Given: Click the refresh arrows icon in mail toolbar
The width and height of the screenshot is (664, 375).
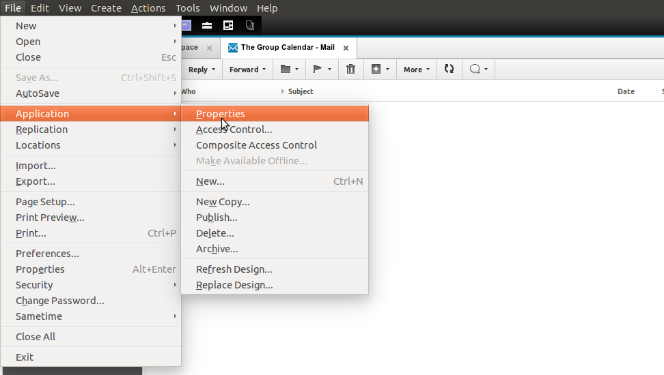Looking at the screenshot, I should (x=449, y=69).
